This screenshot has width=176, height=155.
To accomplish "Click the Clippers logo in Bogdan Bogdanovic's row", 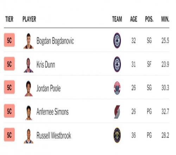I will click(117, 41).
